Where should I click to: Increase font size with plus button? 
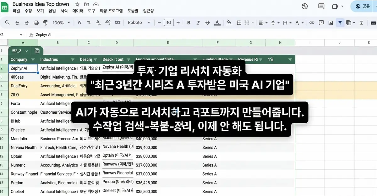pos(178,23)
